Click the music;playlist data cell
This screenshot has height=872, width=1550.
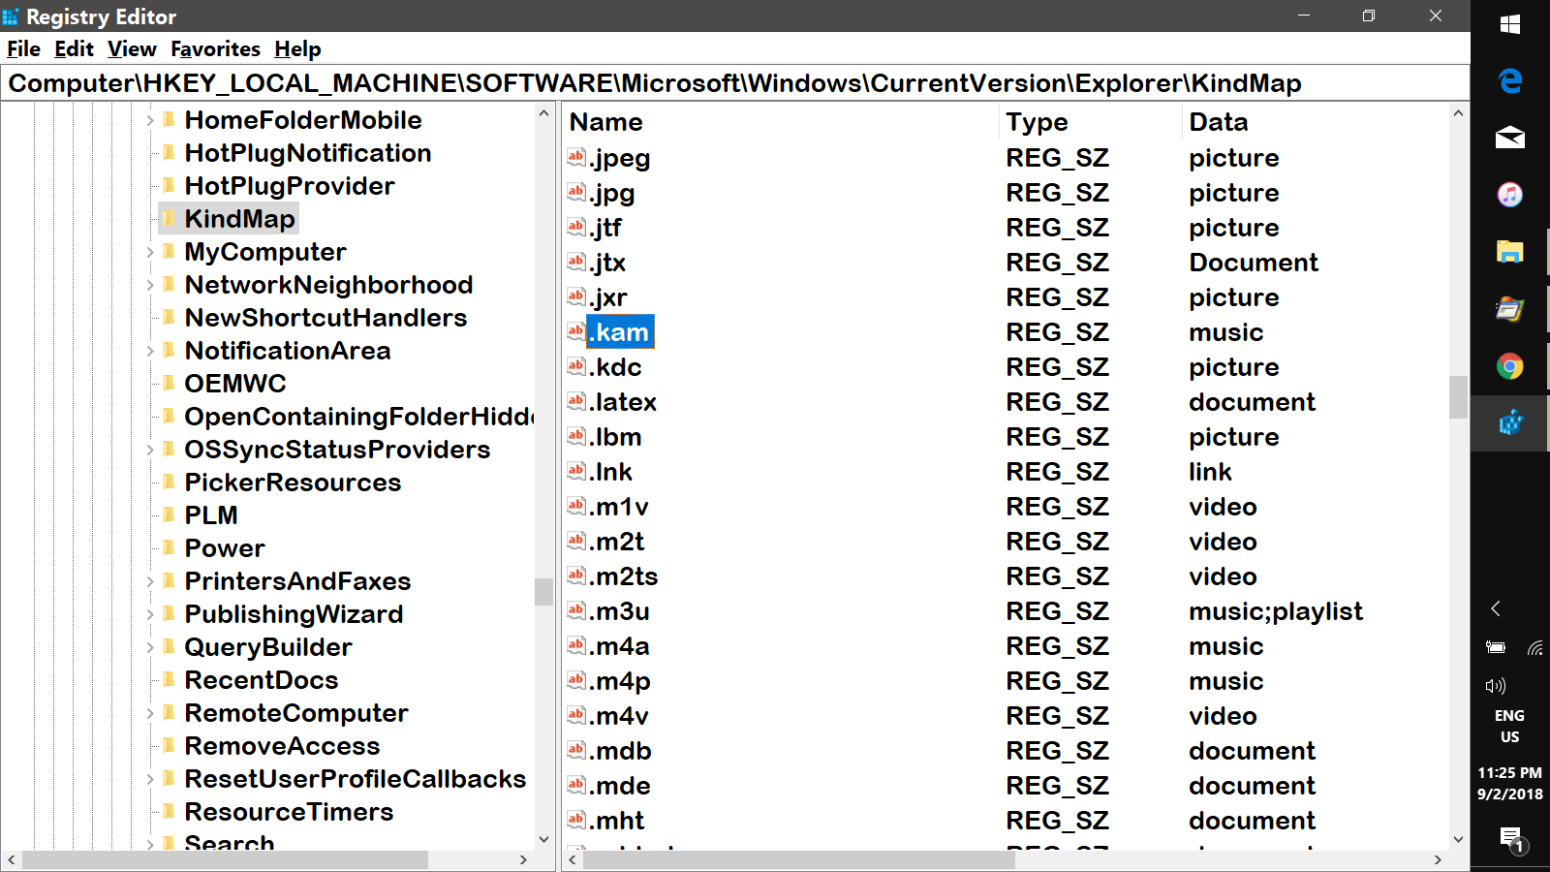(x=1276, y=611)
